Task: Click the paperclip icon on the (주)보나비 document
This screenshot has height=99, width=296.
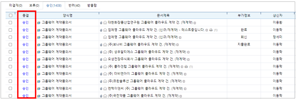Action: 101,45
